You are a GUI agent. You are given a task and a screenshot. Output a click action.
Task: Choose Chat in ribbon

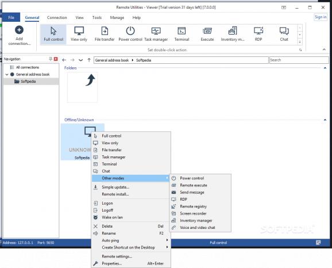(284, 34)
